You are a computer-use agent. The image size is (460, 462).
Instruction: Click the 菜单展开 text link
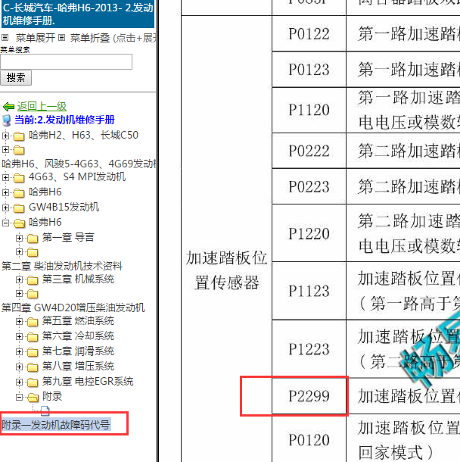[x=36, y=38]
